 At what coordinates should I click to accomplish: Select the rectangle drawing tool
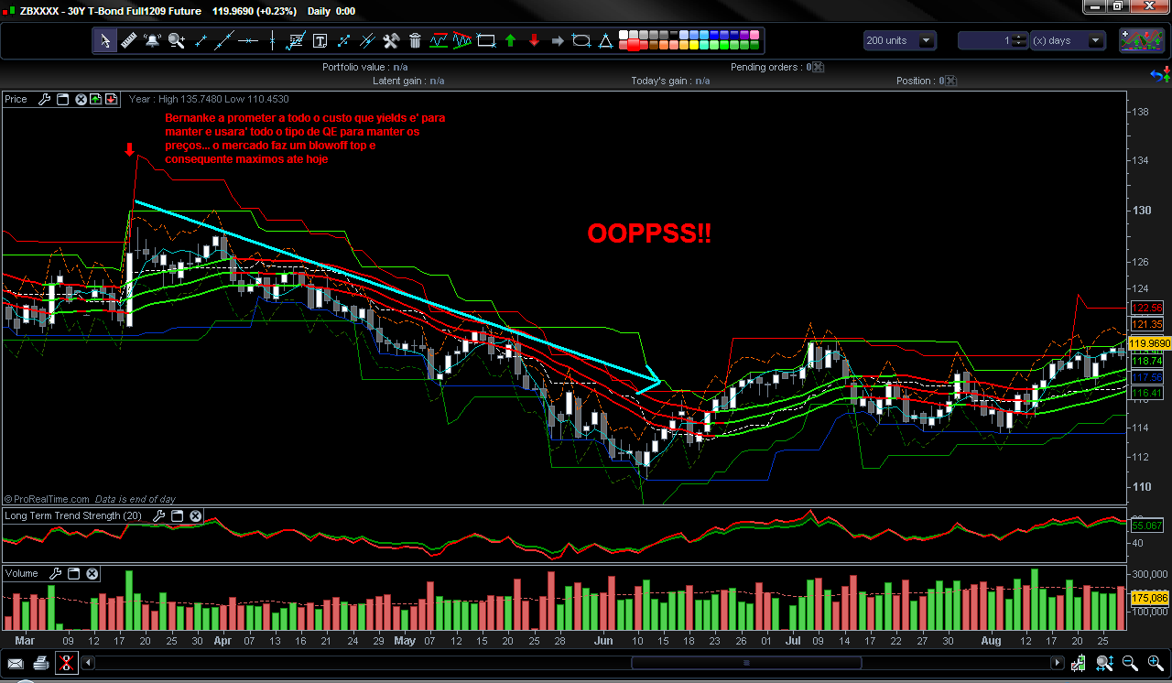click(x=486, y=40)
